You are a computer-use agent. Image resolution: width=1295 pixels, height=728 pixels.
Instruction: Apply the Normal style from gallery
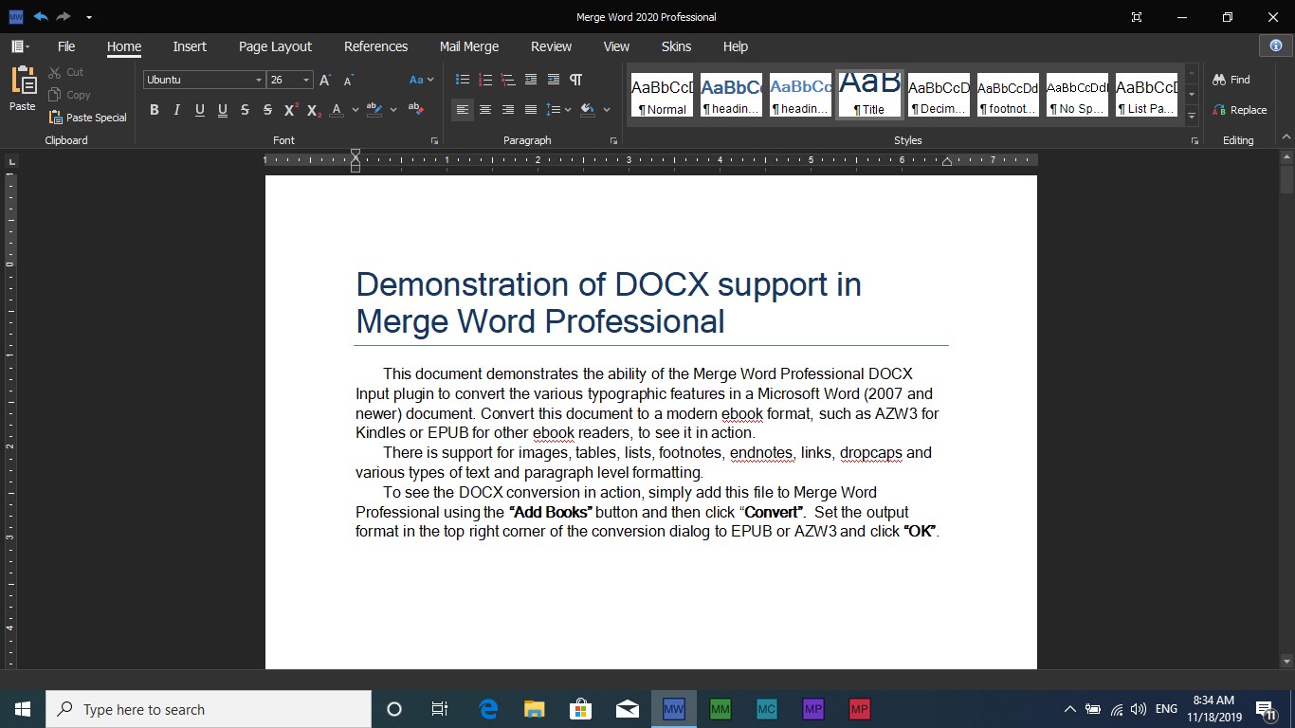[662, 95]
